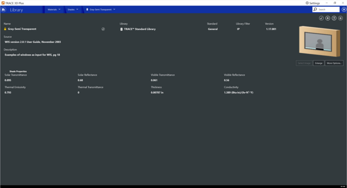The height and width of the screenshot is (188, 347).
Task: Click the Shade Properties section heading
Action: [18, 71]
